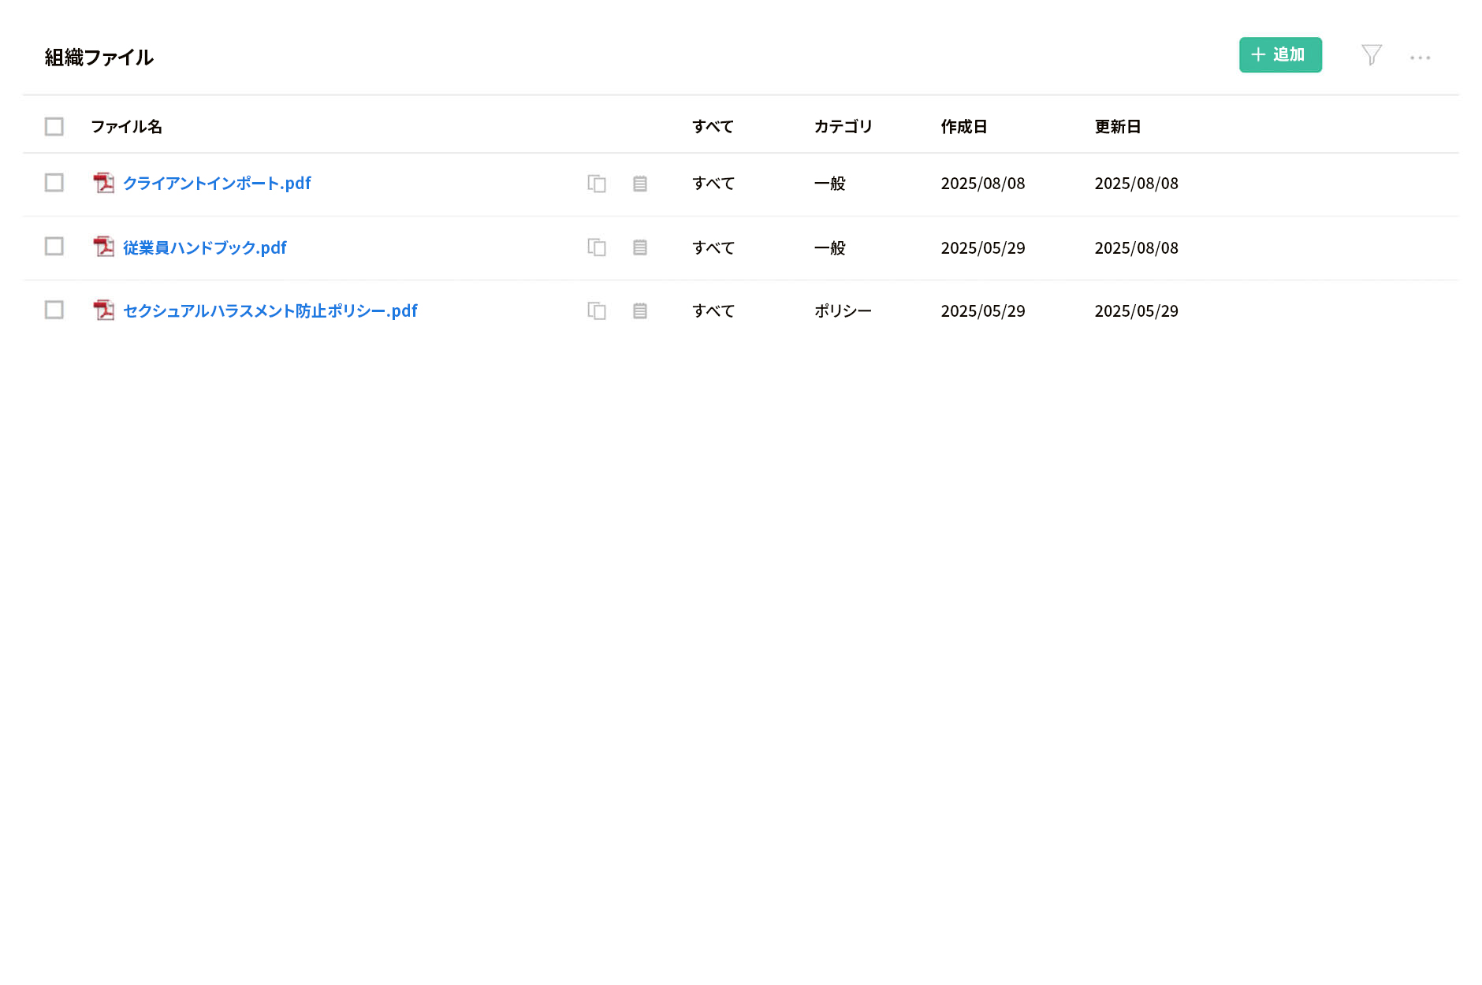1482x985 pixels.
Task: Open the 従業員ハンドブック.pdf link
Action: [205, 247]
